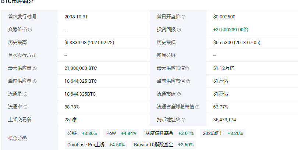Click question mark icon beside 流通量
Screen dimensions: 298x150
tap(25, 94)
